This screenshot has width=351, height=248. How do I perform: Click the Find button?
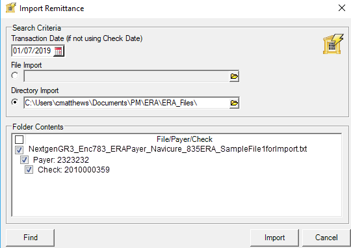pos(30,238)
